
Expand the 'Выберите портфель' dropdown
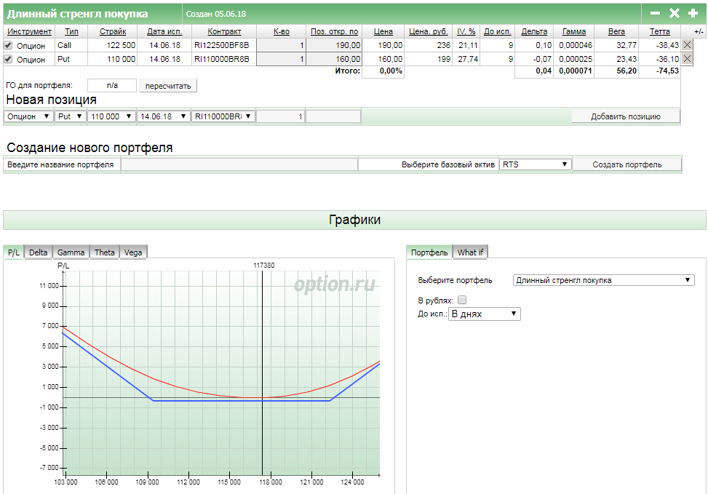[604, 280]
